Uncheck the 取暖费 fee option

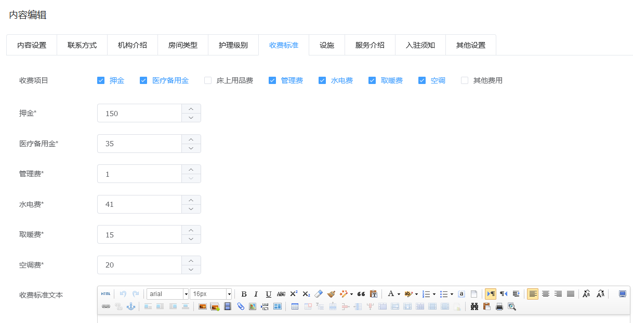pyautogui.click(x=372, y=80)
